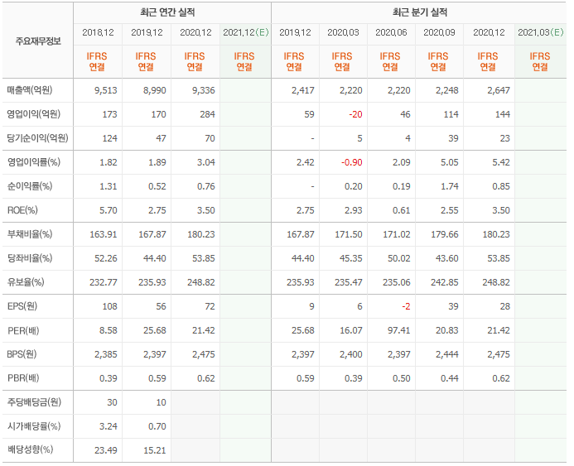Click the 9,513 revenue value
This screenshot has width=574, height=466.
(x=106, y=90)
